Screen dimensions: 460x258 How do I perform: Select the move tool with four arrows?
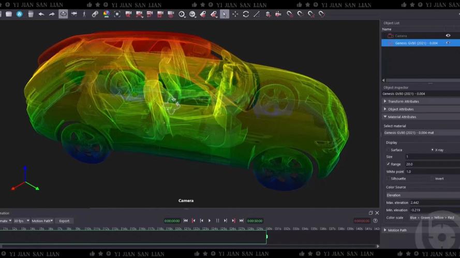(235, 14)
